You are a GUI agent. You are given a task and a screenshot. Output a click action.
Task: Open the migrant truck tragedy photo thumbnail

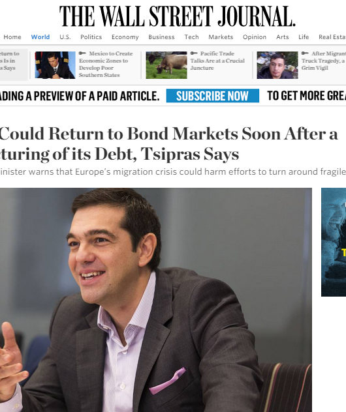277,65
